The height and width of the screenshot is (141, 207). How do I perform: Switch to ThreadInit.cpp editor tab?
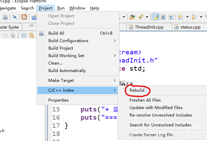(x=149, y=27)
